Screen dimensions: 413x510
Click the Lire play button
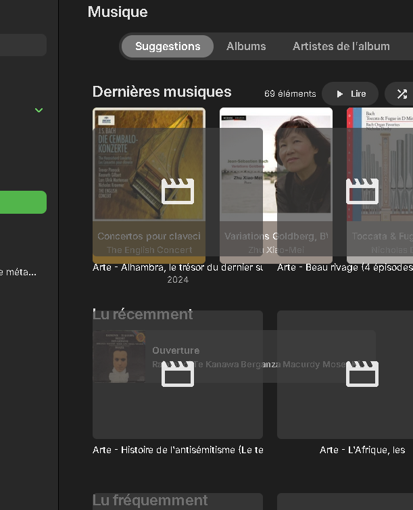350,93
